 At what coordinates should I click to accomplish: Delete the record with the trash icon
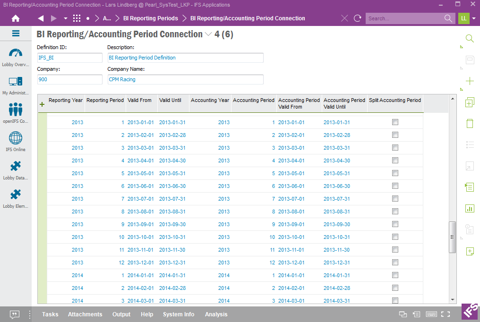coord(470,124)
